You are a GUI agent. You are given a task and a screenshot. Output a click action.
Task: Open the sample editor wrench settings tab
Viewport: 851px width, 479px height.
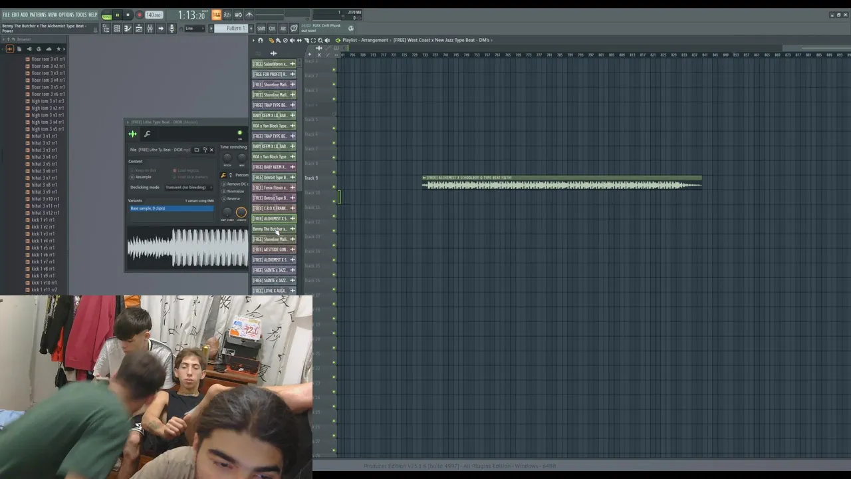[x=147, y=134]
